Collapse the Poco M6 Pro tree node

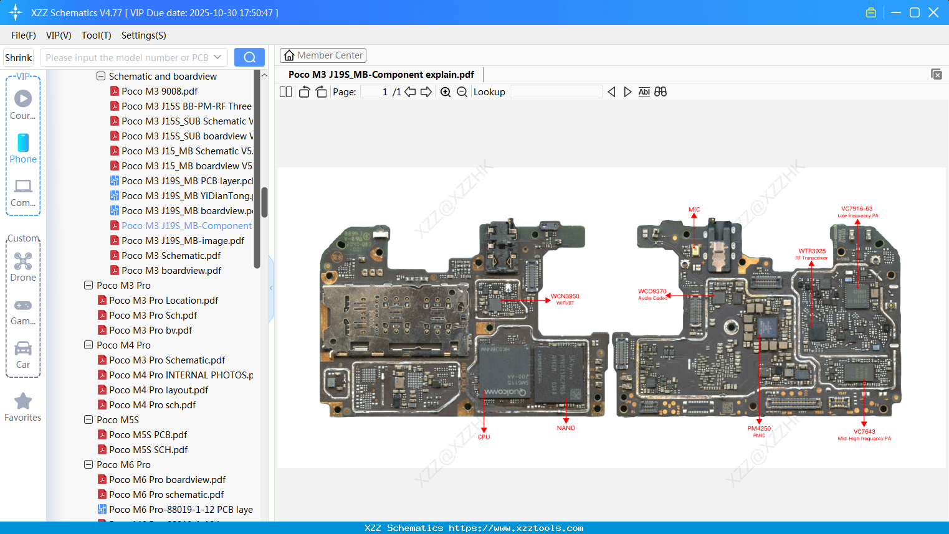tap(88, 464)
